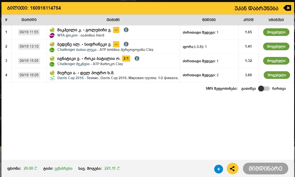This screenshot has width=295, height=177.
Task: Click the მიმდინარე button
Action: coord(265,169)
